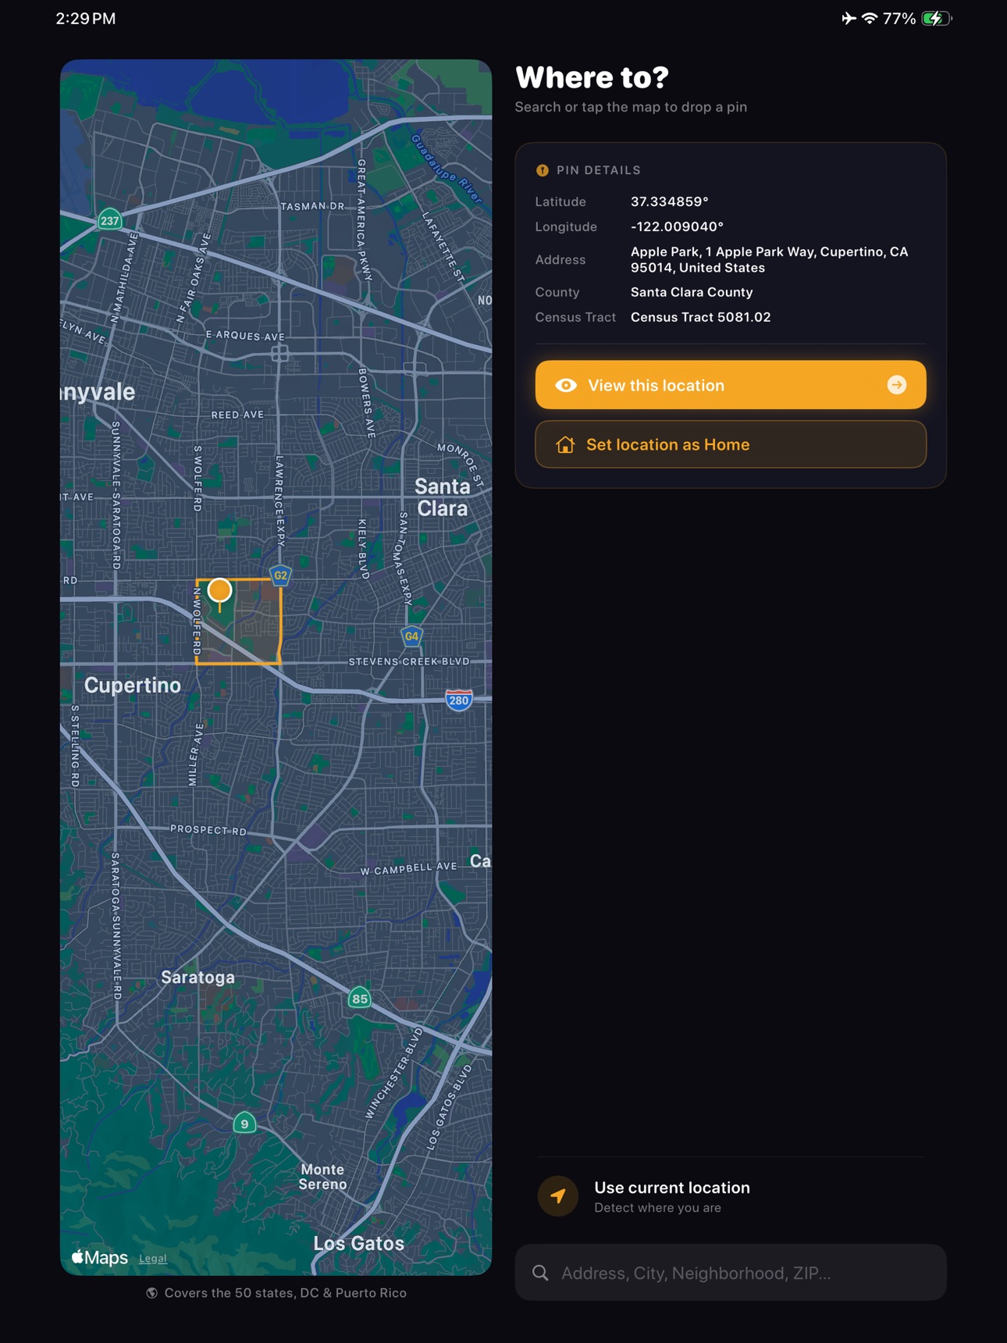Click the Santa Clara city label on map
The width and height of the screenshot is (1007, 1343).
coord(443,497)
